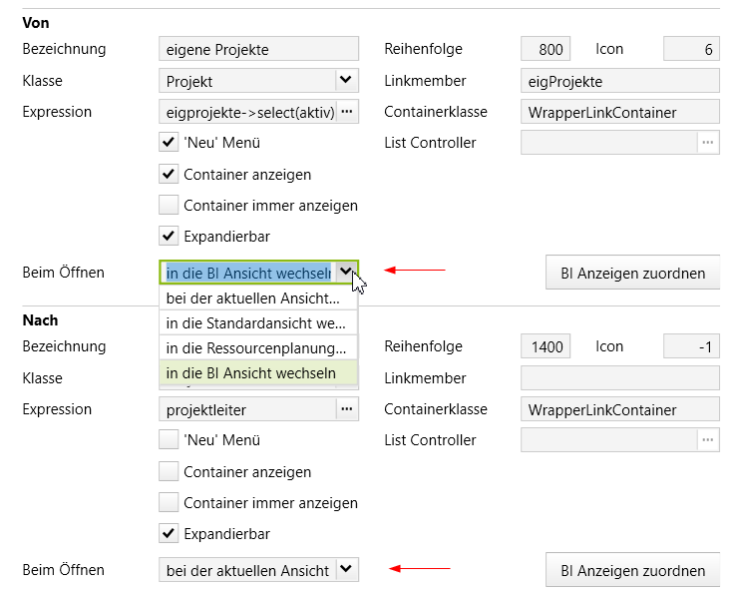735x598 pixels.
Task: Focus the Linkmember field containing eigProjekte
Action: (x=620, y=81)
